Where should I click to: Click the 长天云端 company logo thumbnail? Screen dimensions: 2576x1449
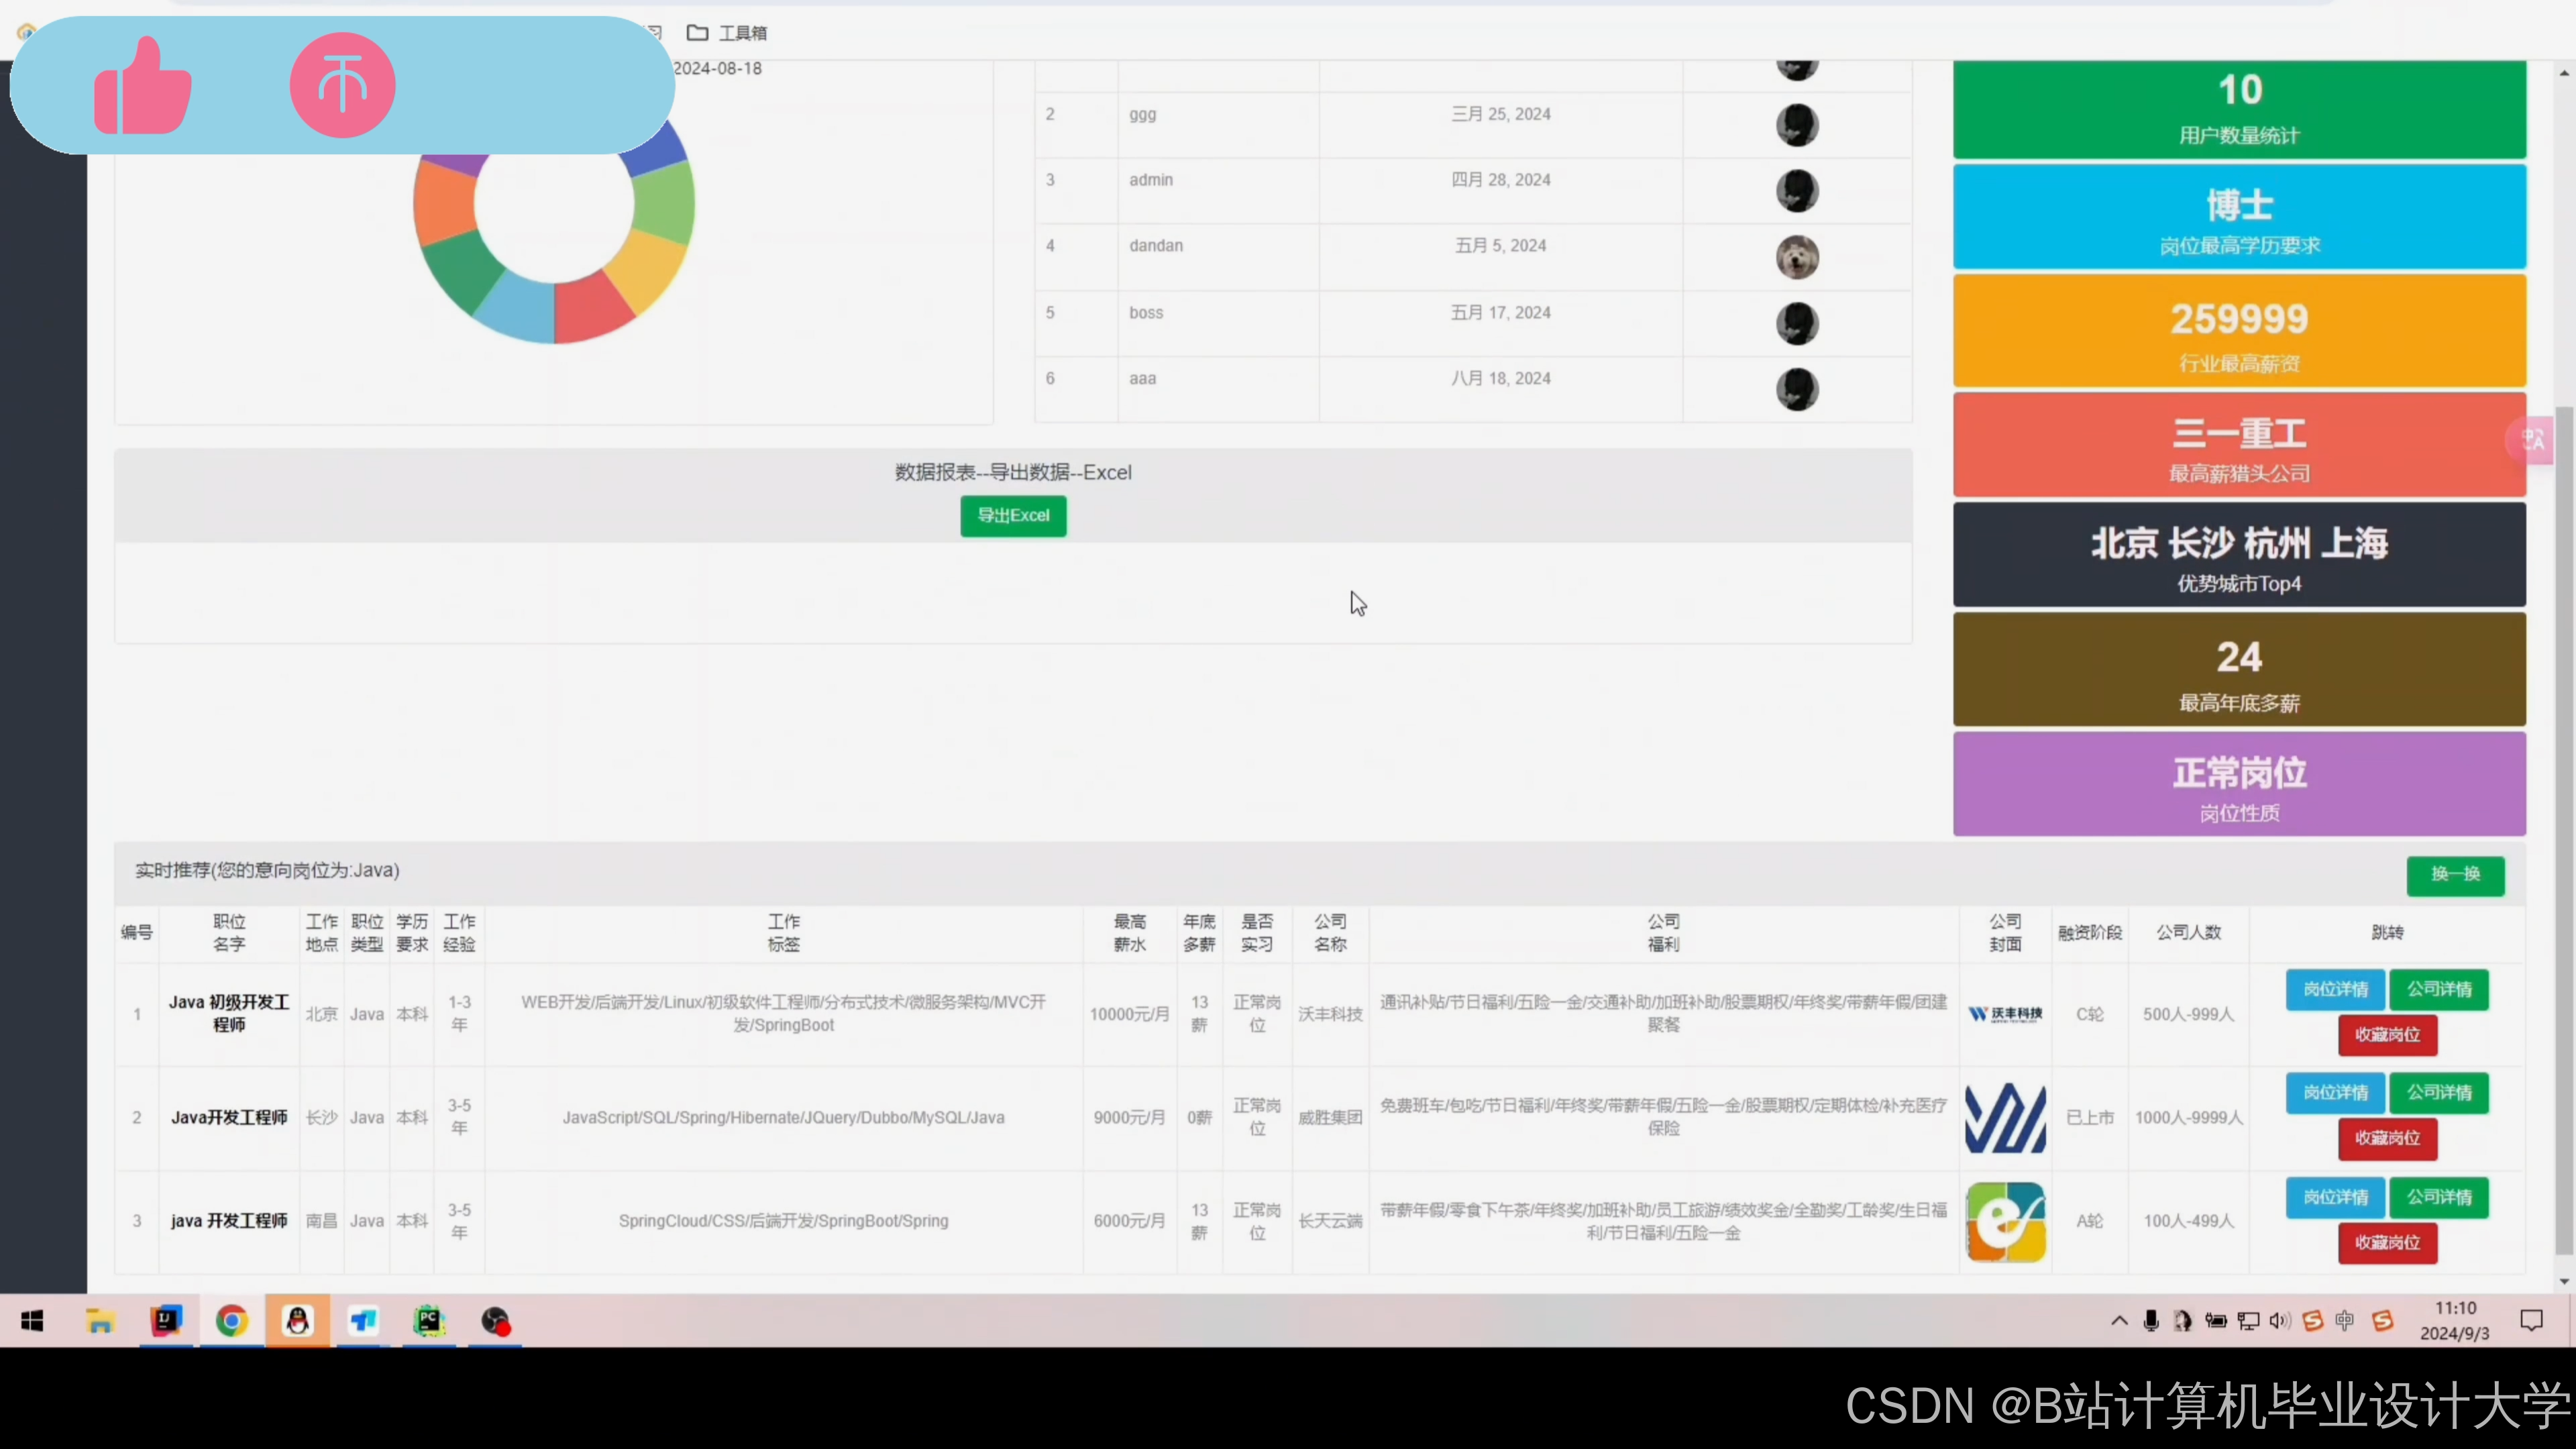[x=2005, y=1221]
